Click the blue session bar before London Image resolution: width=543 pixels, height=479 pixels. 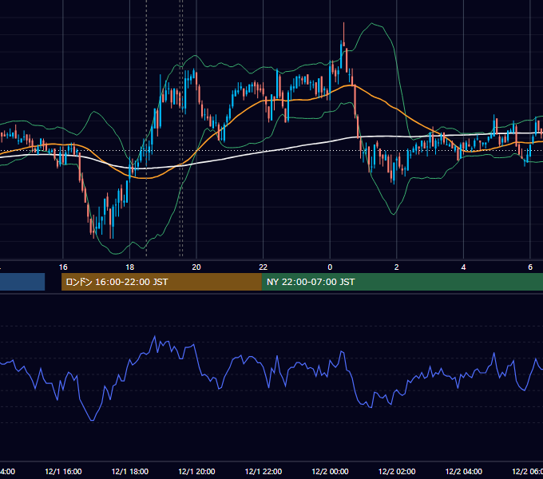22,282
